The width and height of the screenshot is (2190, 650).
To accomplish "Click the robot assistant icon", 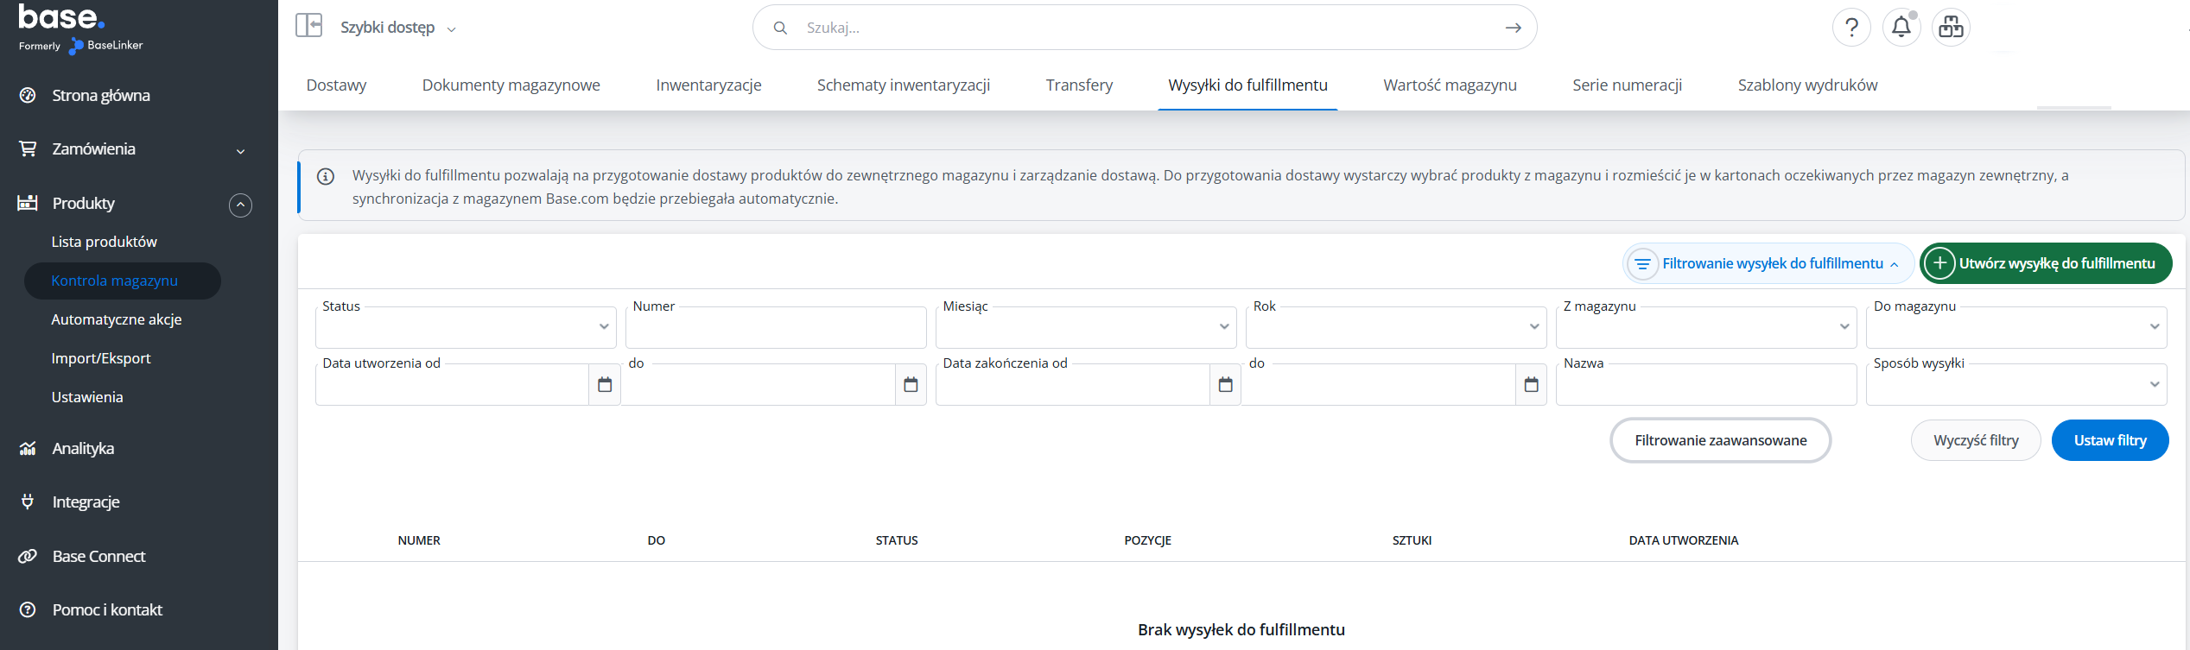I will [1951, 28].
